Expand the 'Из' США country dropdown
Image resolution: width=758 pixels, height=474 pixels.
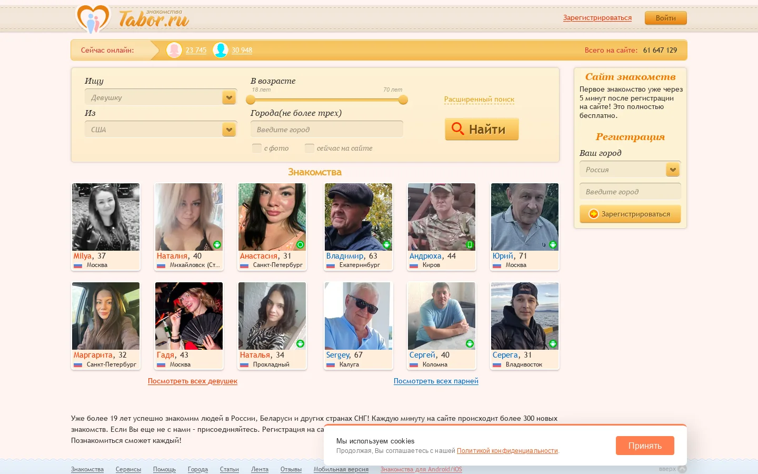(161, 130)
